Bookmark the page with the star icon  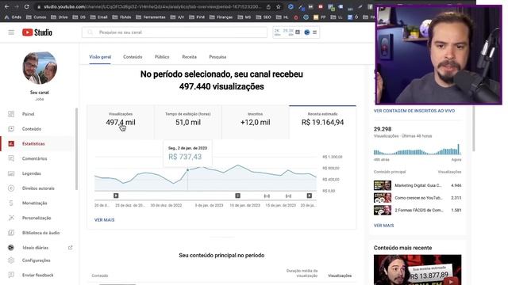pyautogui.click(x=279, y=6)
